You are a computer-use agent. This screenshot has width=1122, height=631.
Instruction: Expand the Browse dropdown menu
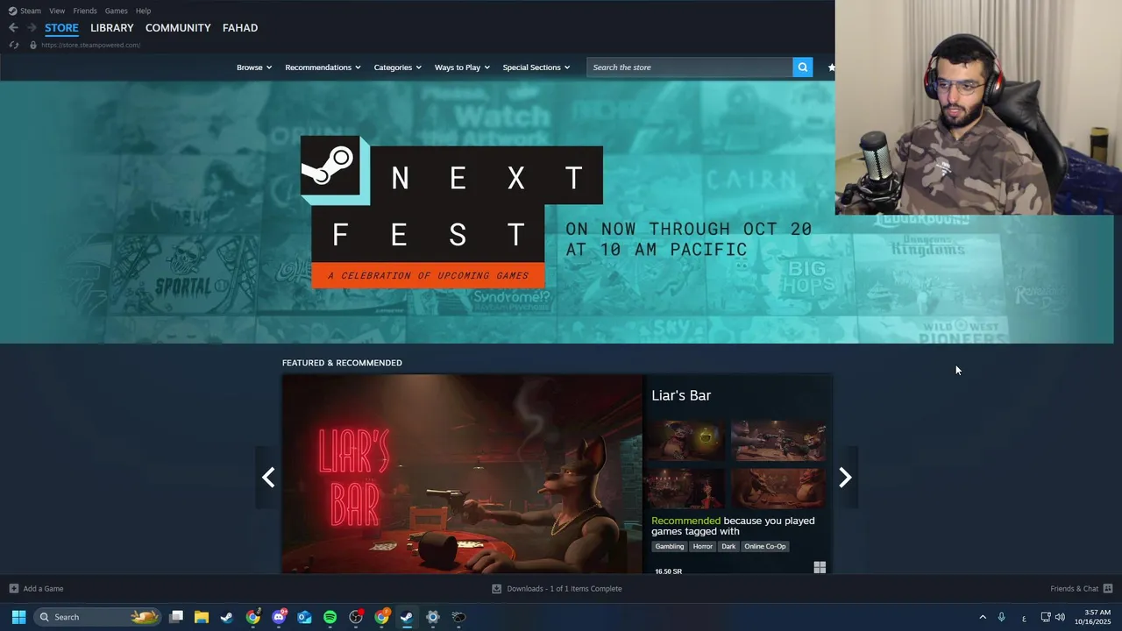[x=254, y=67]
